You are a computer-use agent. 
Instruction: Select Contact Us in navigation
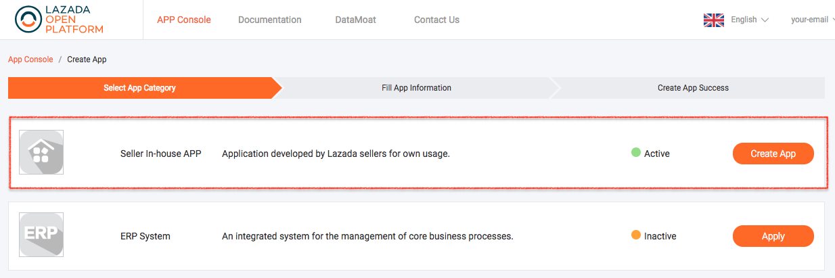[x=436, y=20]
